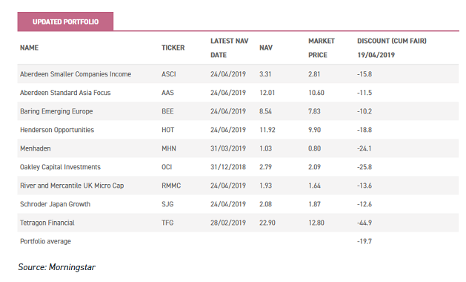Click the Source: Morningstar caption

point(56,267)
